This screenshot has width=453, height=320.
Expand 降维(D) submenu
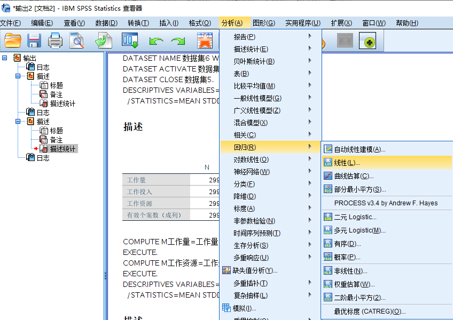271,196
